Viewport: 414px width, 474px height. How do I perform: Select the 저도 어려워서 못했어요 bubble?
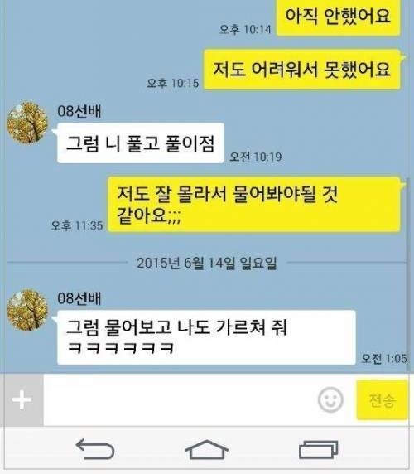point(302,70)
